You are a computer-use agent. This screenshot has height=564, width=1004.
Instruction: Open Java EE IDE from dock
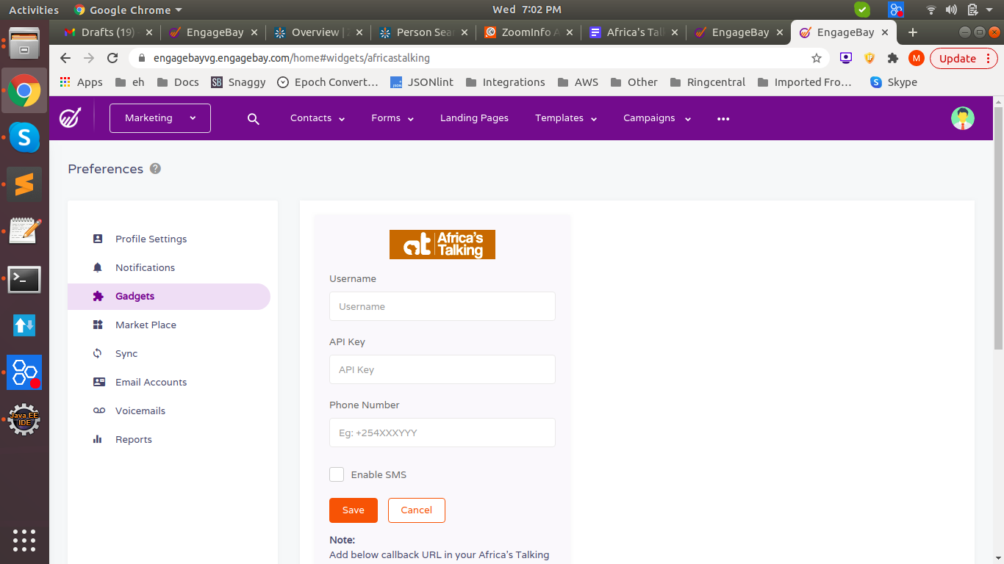24,419
